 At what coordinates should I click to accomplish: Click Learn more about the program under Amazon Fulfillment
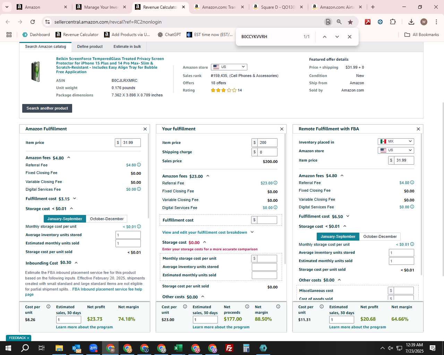point(84,327)
